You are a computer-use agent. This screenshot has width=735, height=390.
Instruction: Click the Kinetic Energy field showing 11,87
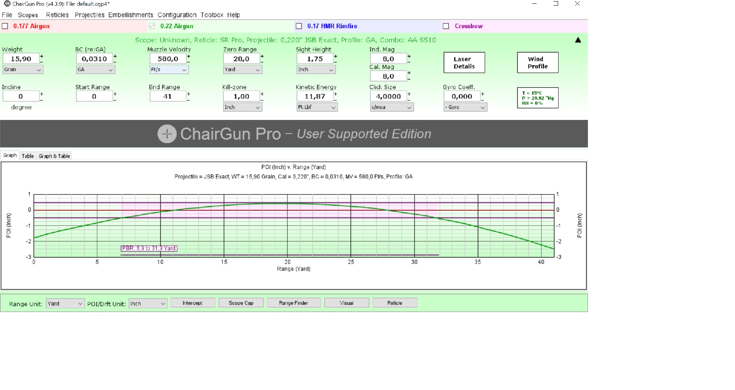315,97
